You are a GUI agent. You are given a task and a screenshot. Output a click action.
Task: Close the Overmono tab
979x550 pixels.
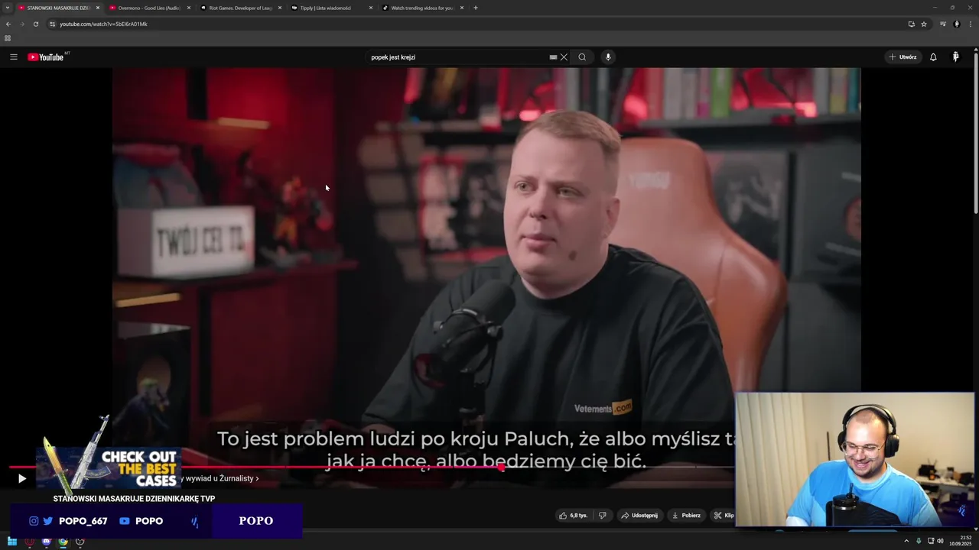[189, 8]
